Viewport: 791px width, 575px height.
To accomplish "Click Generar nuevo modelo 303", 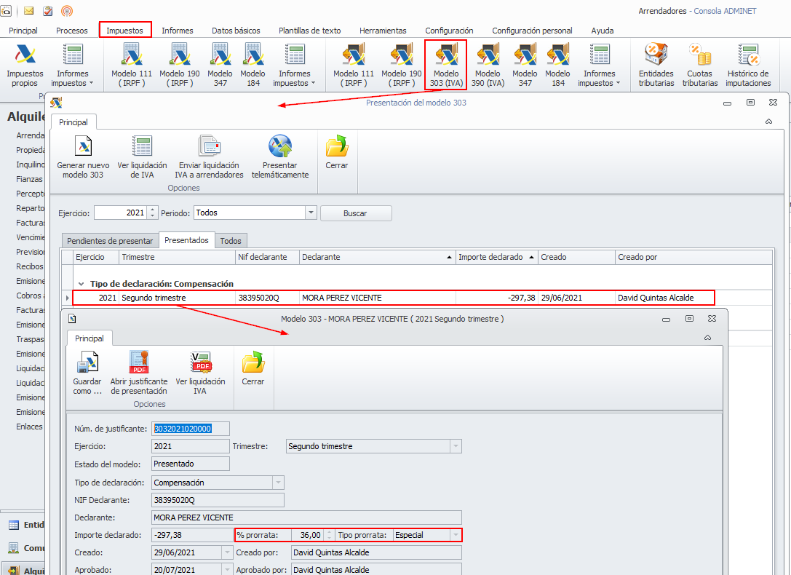I will pyautogui.click(x=83, y=156).
